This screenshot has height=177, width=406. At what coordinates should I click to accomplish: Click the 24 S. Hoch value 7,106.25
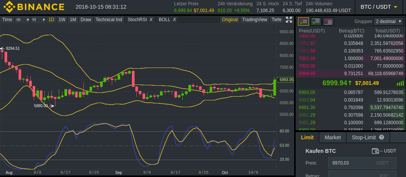265,11
